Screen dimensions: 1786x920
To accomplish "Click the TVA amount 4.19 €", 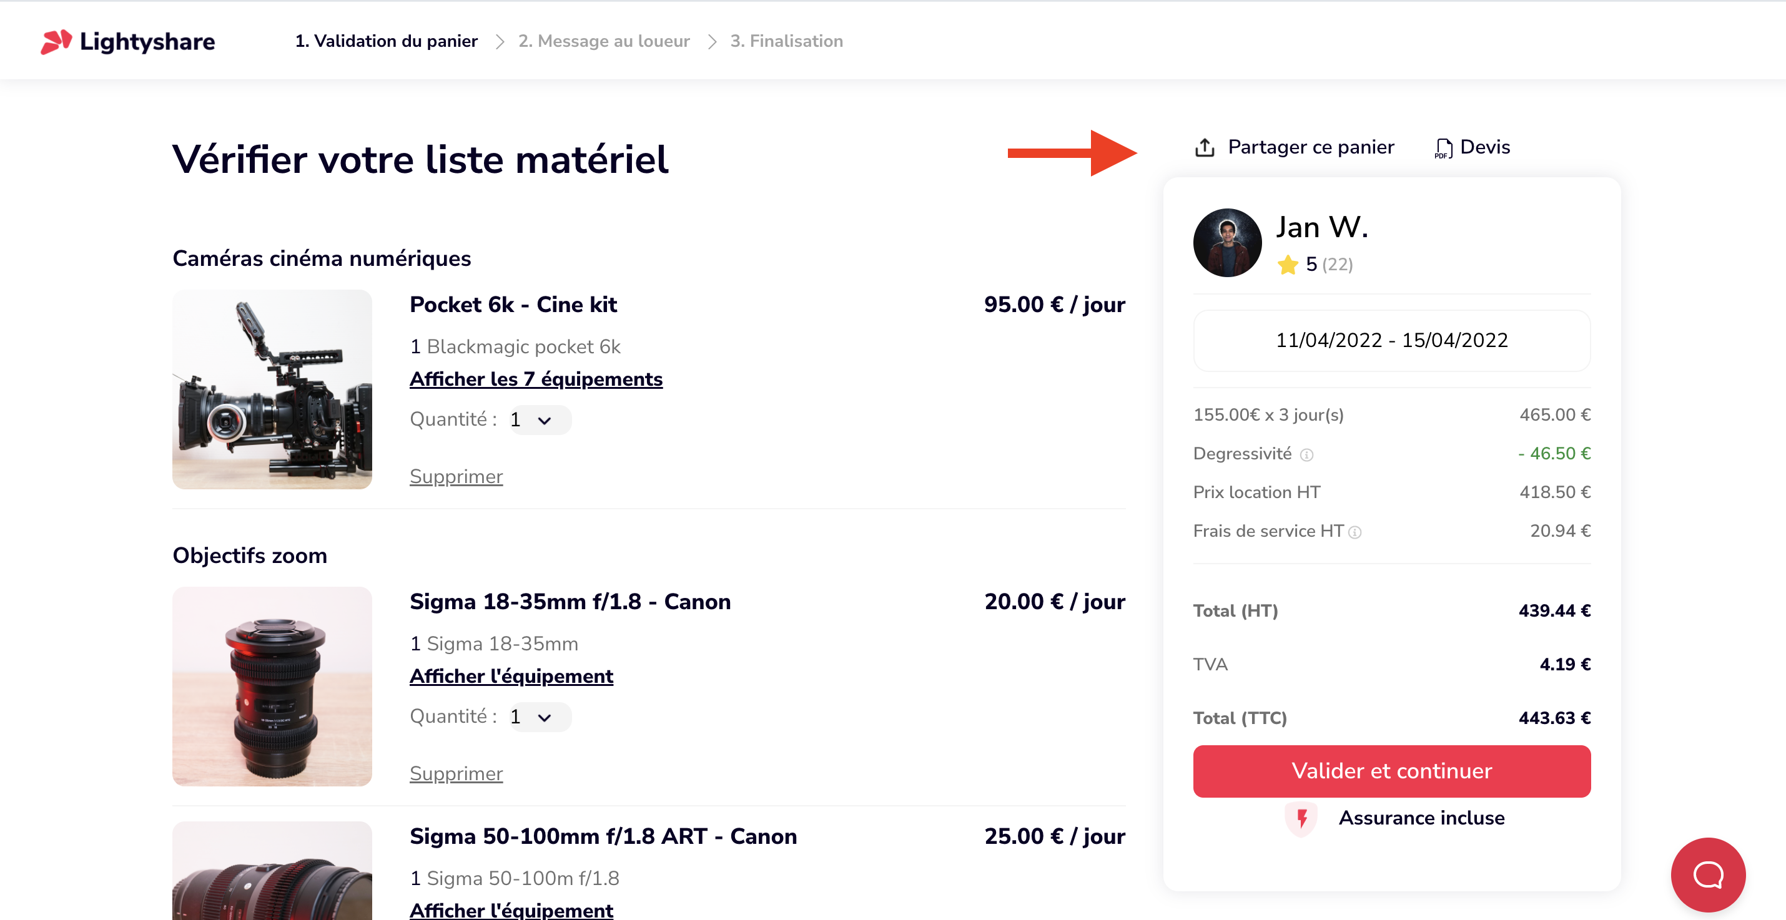I will (1565, 665).
